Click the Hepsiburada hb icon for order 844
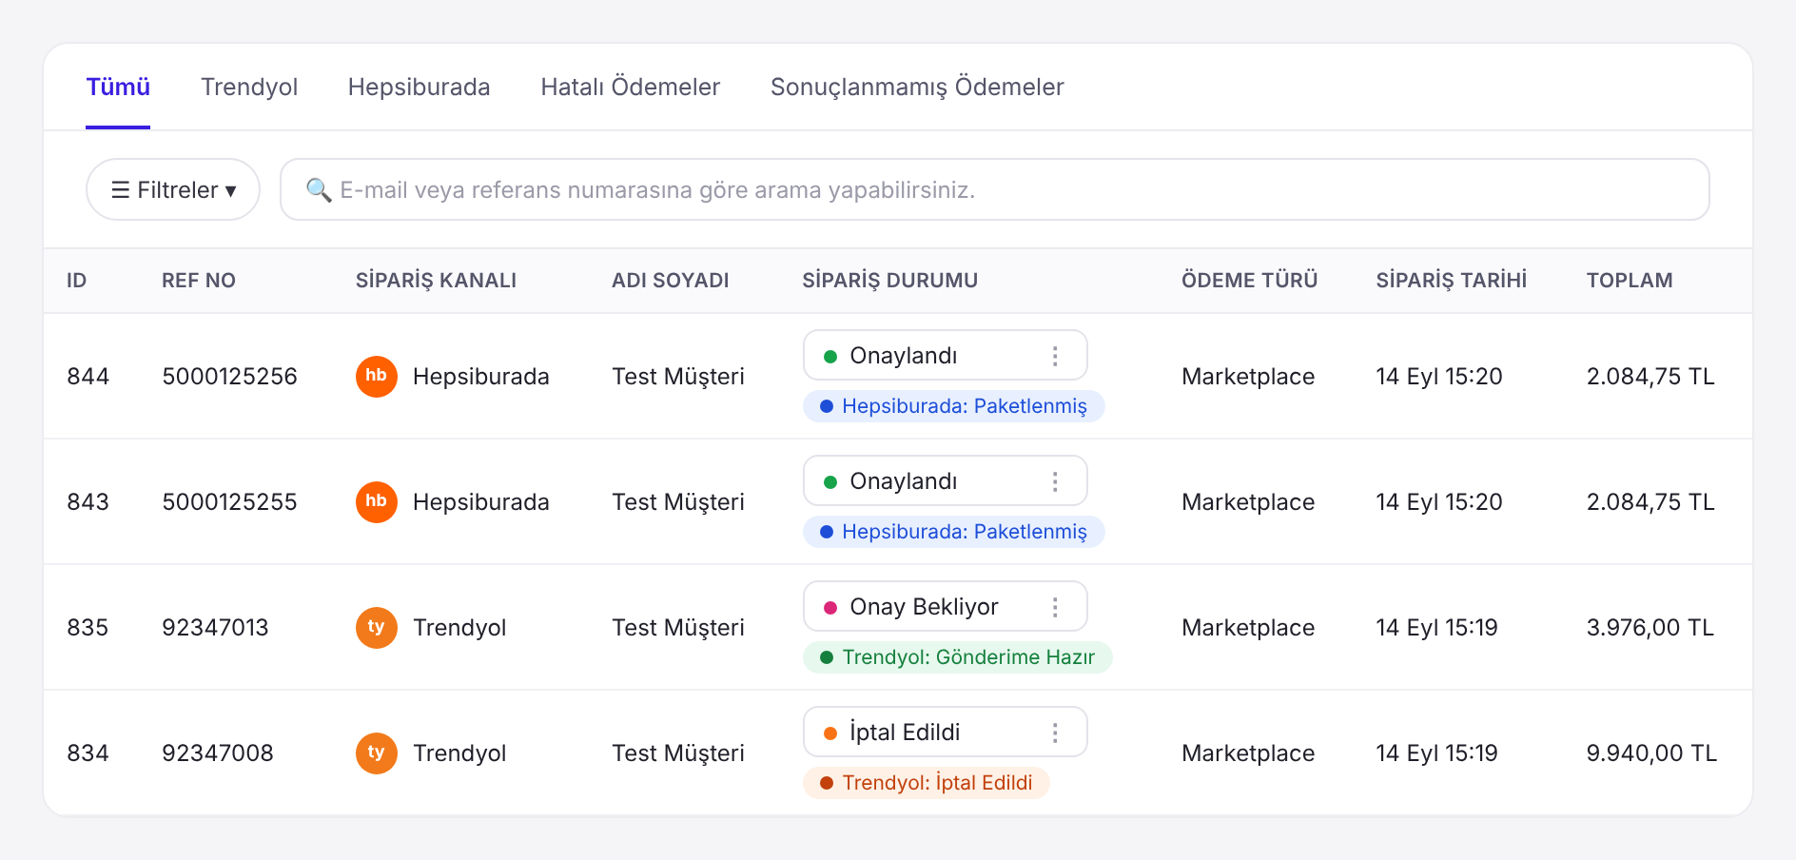Viewport: 1796px width, 860px height. tap(377, 376)
